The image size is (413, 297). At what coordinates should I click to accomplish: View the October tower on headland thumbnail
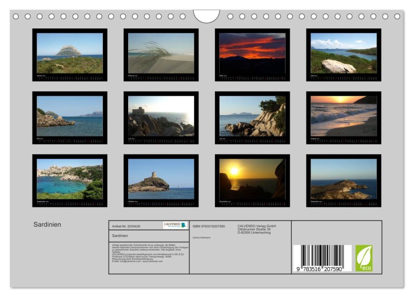161,181
